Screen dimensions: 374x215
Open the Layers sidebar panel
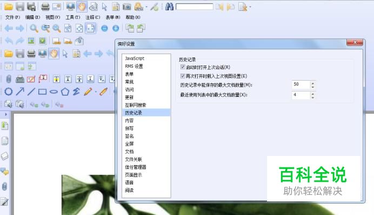(4, 156)
